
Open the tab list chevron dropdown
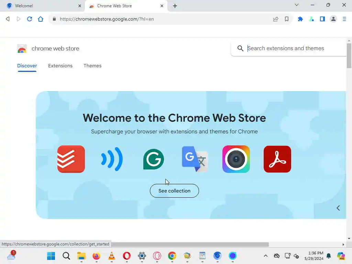point(297,5)
